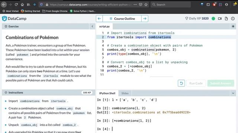Open Solve Python HackerRank bookmark

[x=83, y=11]
